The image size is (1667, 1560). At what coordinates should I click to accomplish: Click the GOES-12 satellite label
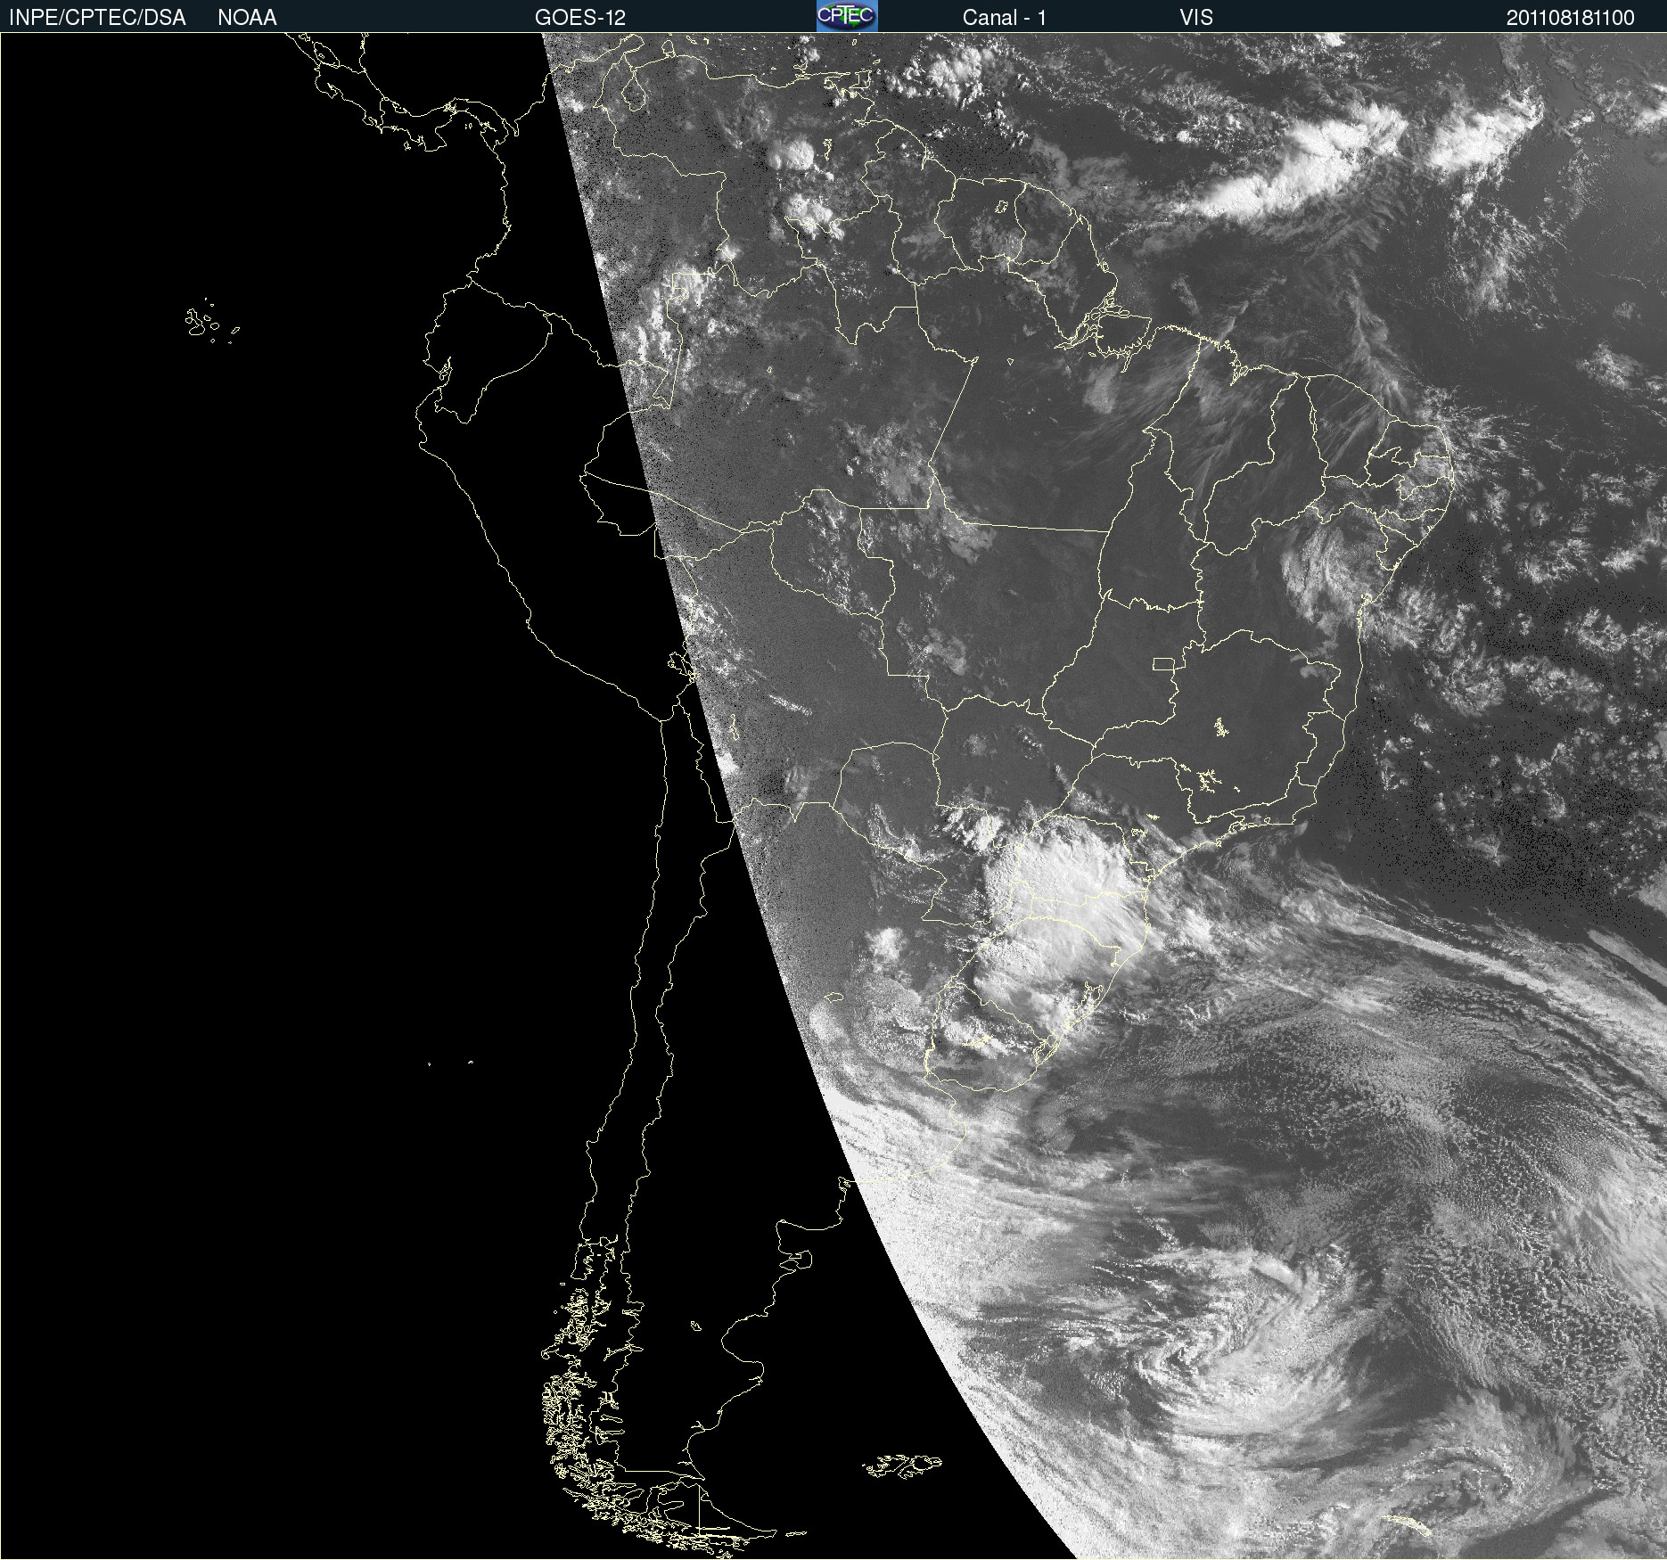pos(580,18)
